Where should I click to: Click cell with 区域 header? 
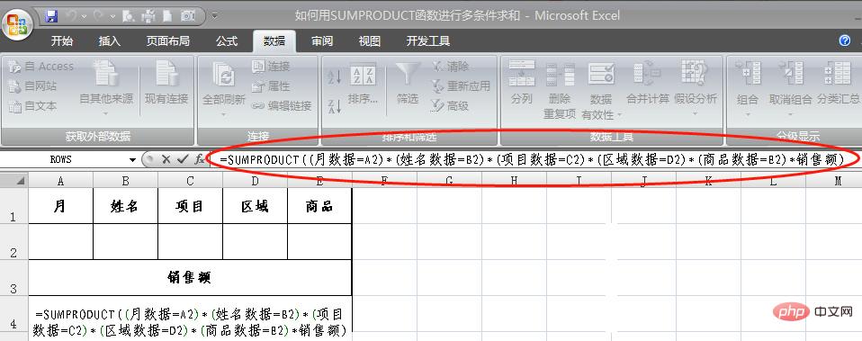pos(255,206)
